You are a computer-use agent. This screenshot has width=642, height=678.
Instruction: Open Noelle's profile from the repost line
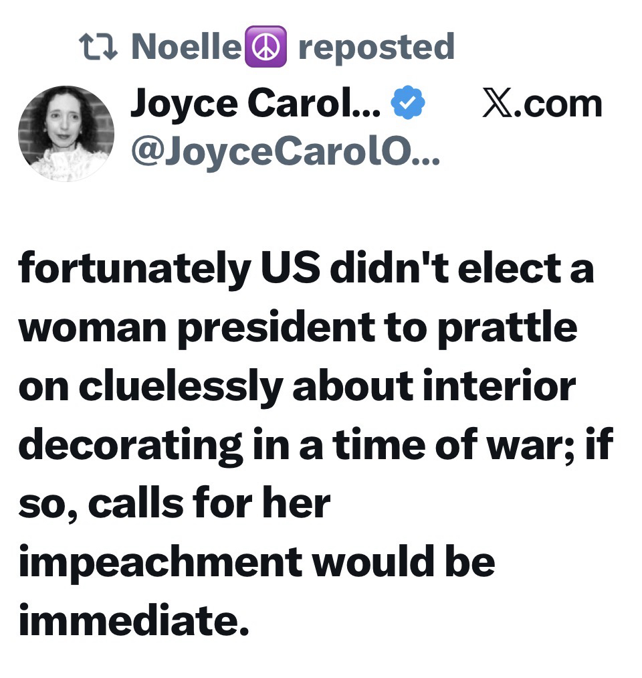185,48
